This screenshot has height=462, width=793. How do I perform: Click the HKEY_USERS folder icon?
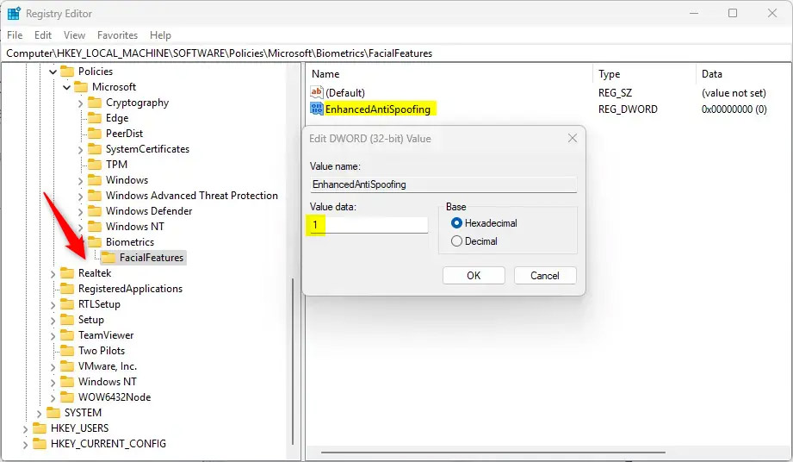(40, 428)
